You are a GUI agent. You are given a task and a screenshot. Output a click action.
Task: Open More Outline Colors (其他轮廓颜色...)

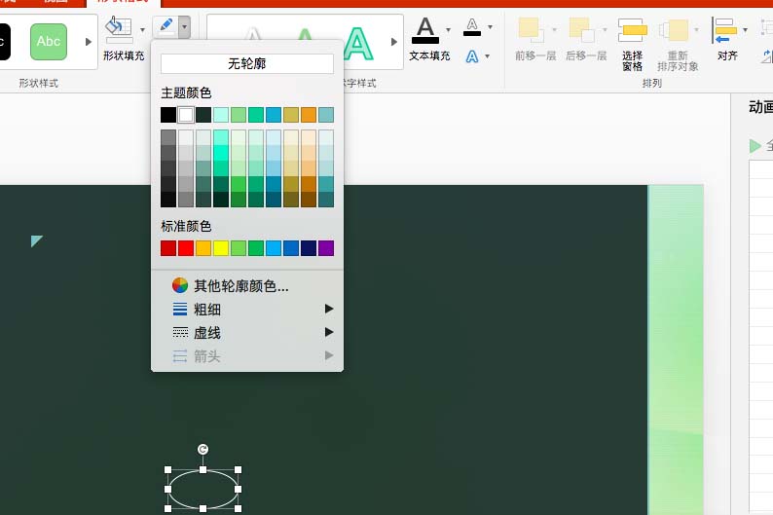pyautogui.click(x=247, y=286)
